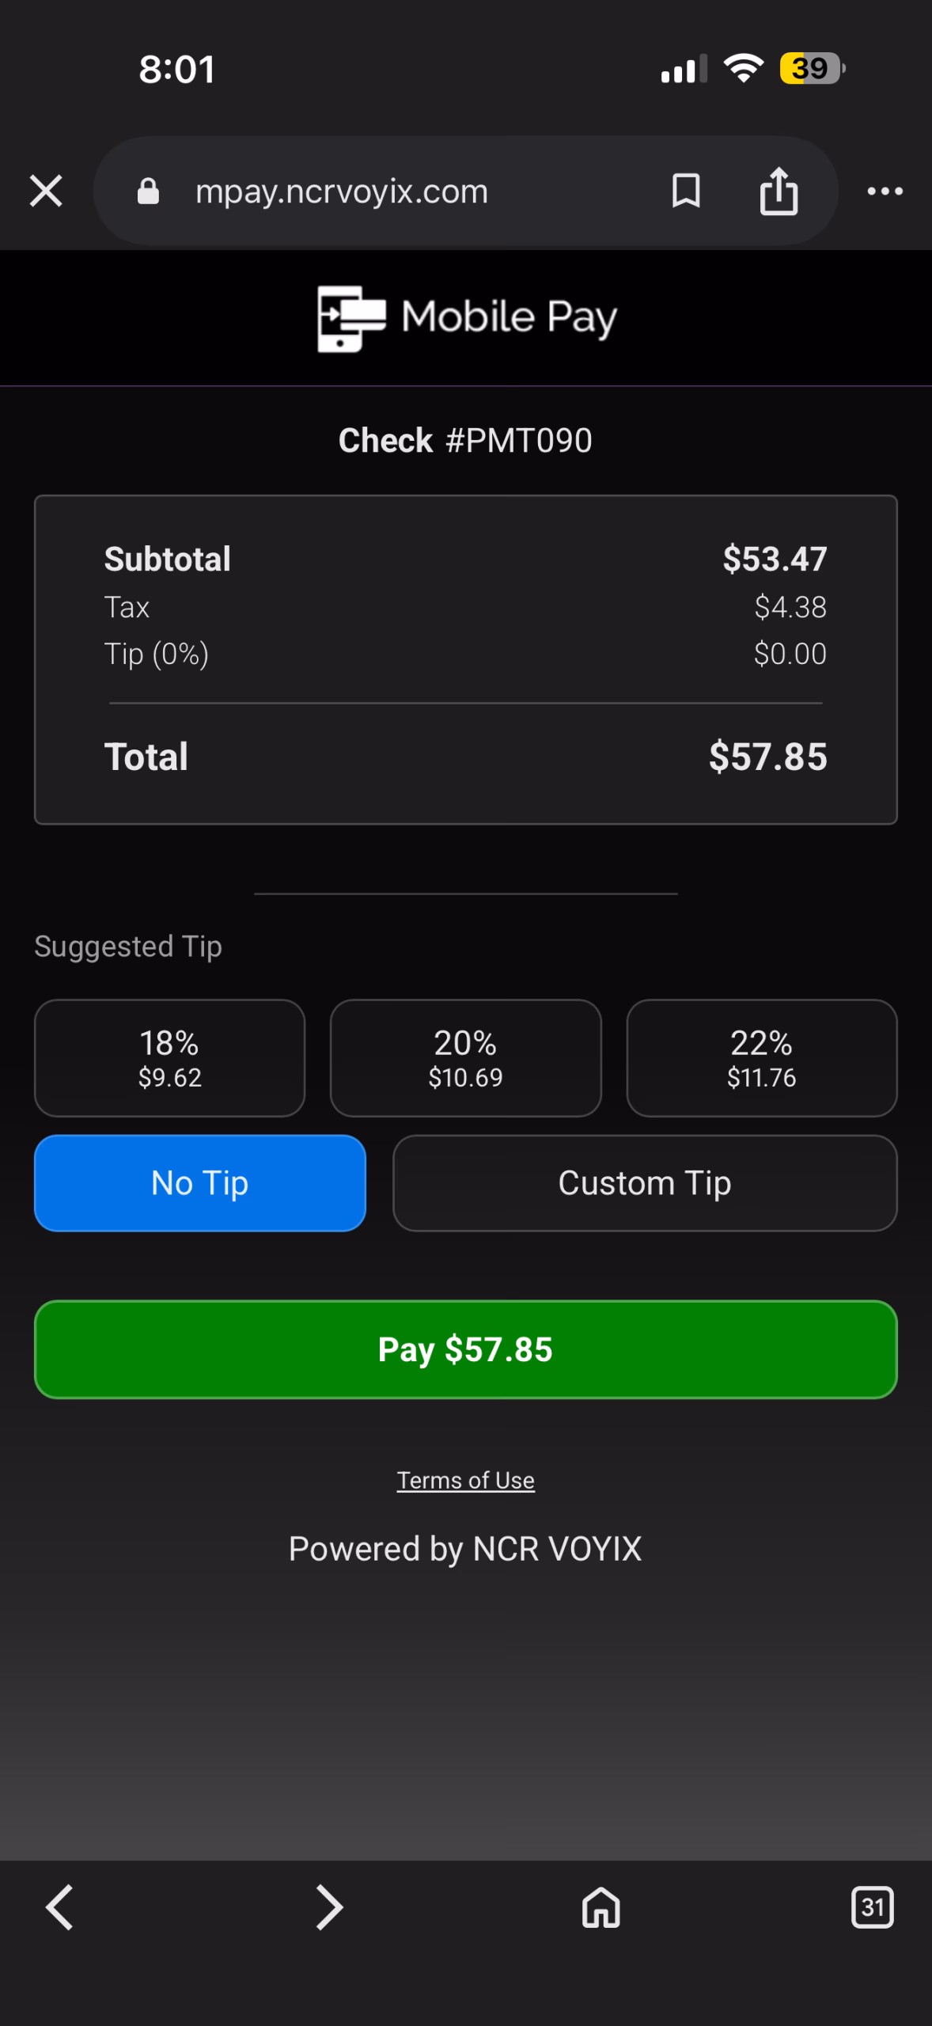Viewport: 932px width, 2026px height.
Task: Tap the Total $57.85 row
Action: (x=466, y=757)
